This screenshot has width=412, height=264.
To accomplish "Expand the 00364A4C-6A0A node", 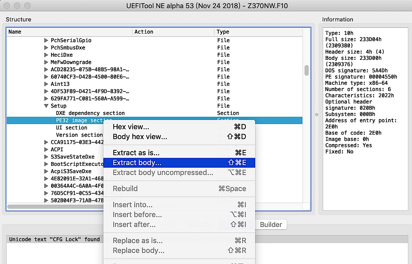I will pyautogui.click(x=46, y=186).
